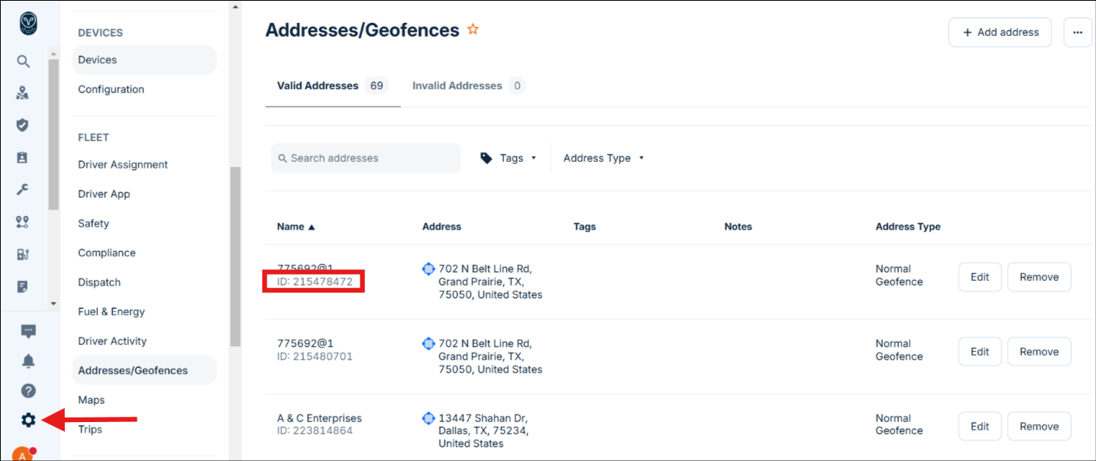The width and height of the screenshot is (1096, 461).
Task: Click the chat feedback bubble icon
Action: point(28,331)
